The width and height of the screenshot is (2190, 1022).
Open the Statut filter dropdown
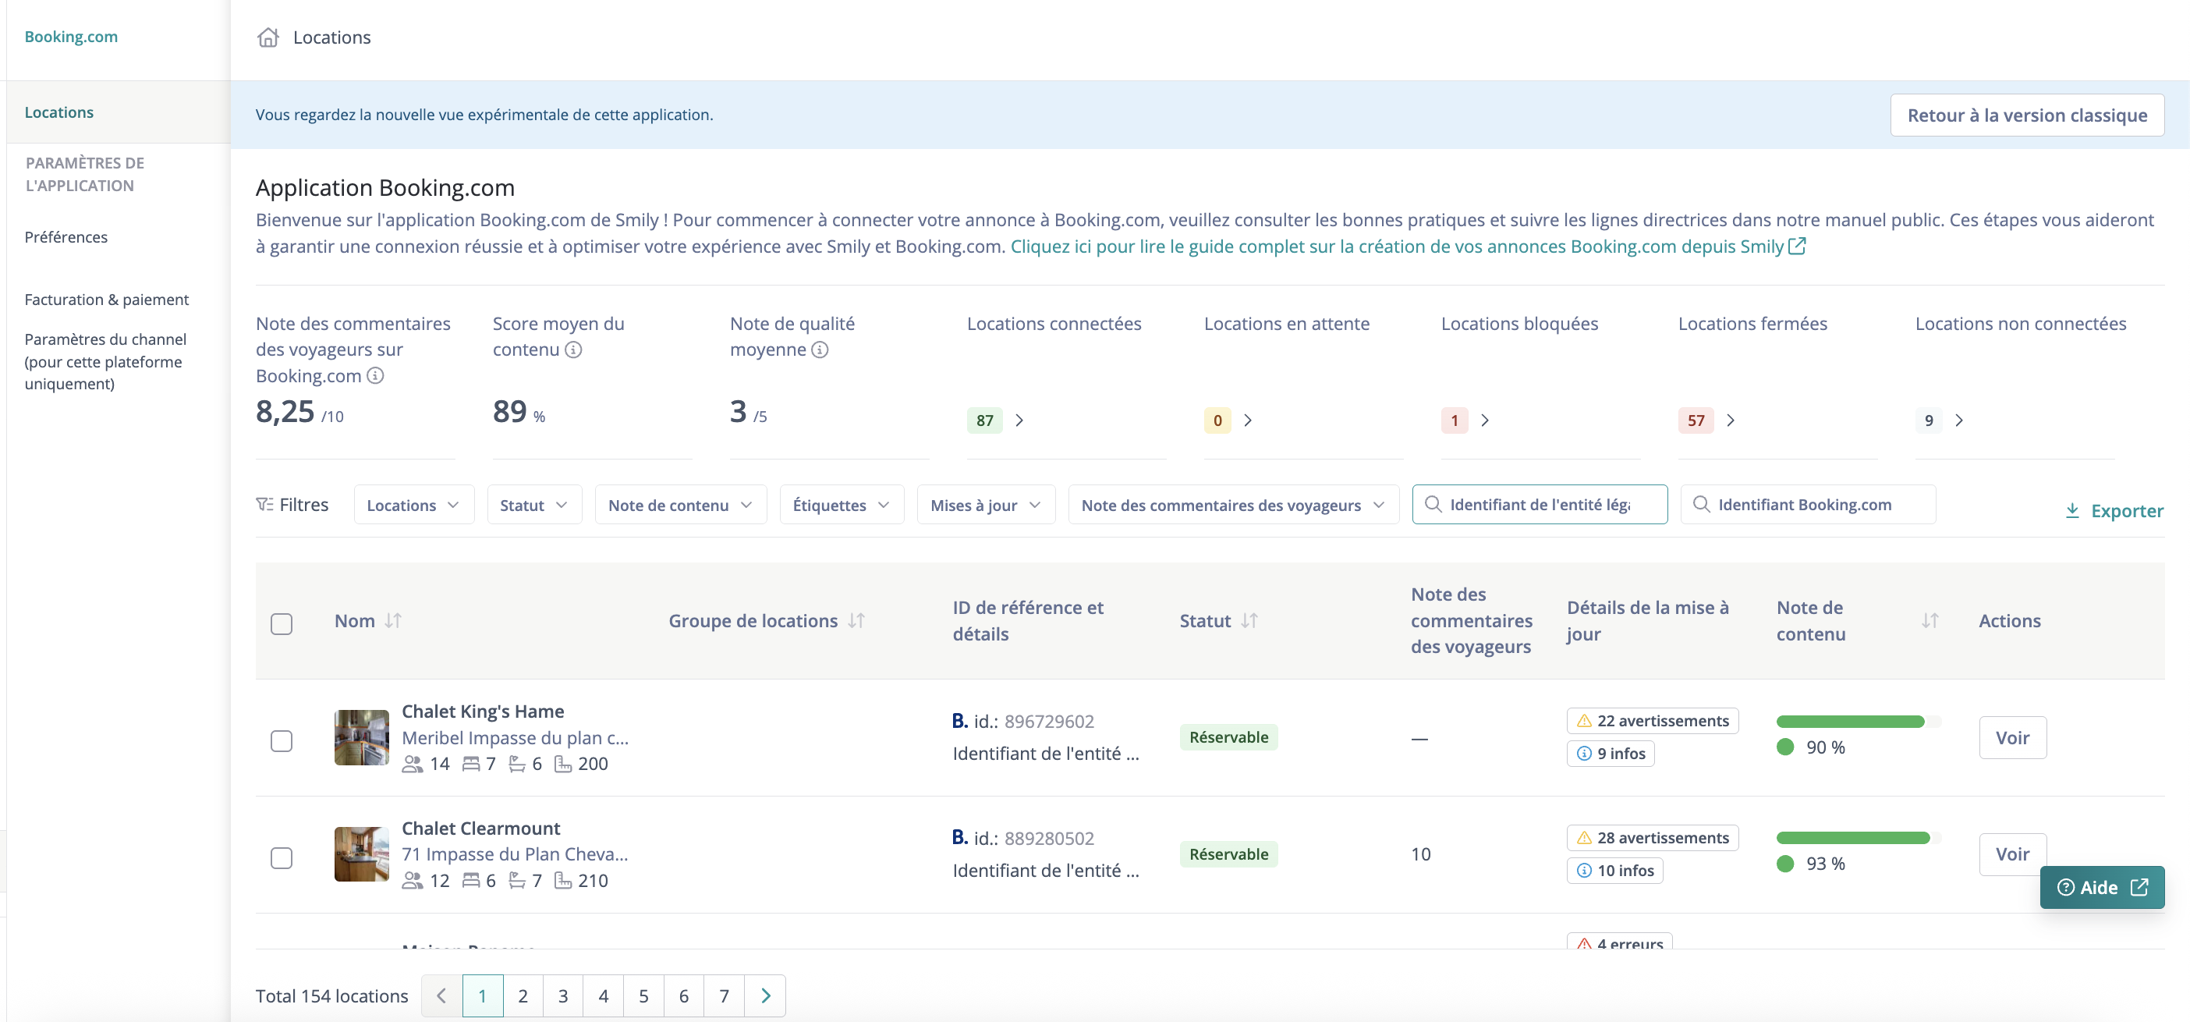click(534, 505)
